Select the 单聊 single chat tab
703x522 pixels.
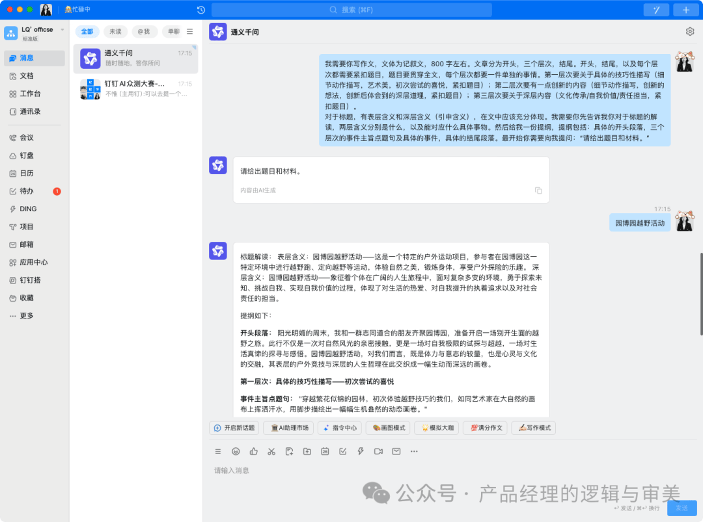pyautogui.click(x=173, y=31)
